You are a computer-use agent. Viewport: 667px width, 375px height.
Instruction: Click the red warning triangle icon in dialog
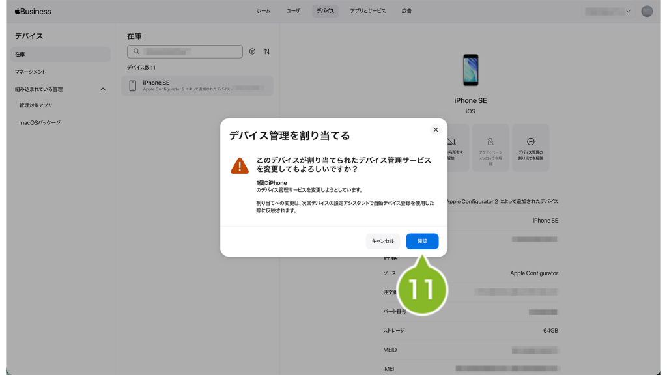point(240,166)
